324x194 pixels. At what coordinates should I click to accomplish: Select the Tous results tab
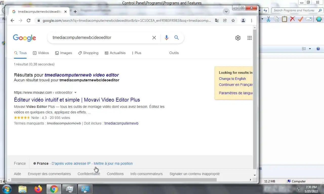pos(21,53)
